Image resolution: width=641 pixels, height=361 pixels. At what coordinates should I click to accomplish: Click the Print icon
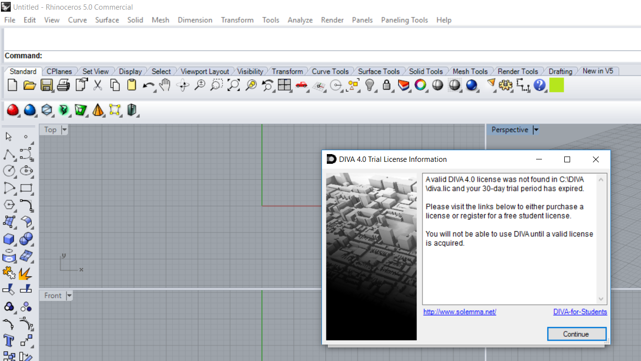tap(63, 85)
